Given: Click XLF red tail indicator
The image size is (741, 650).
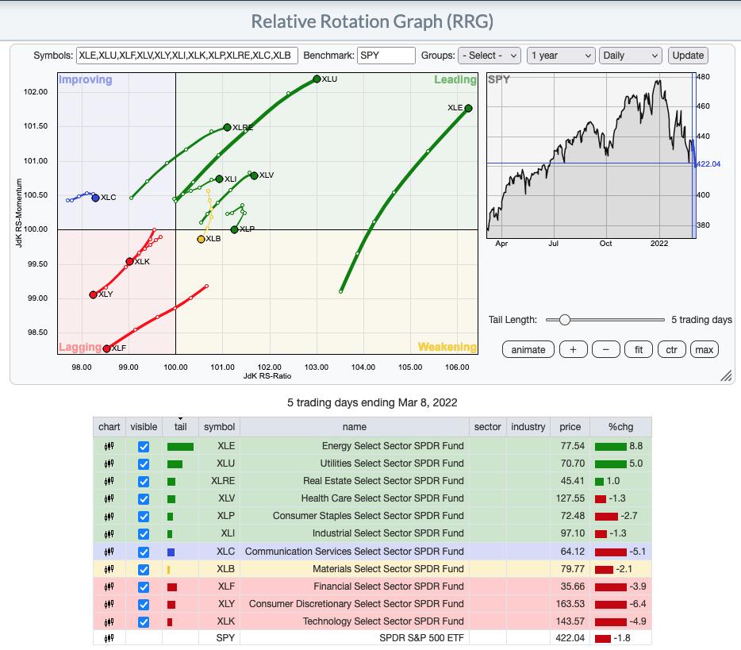Looking at the screenshot, I should coord(172,587).
